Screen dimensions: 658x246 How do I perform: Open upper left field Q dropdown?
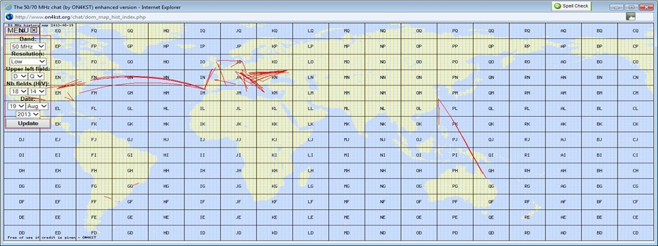36,76
